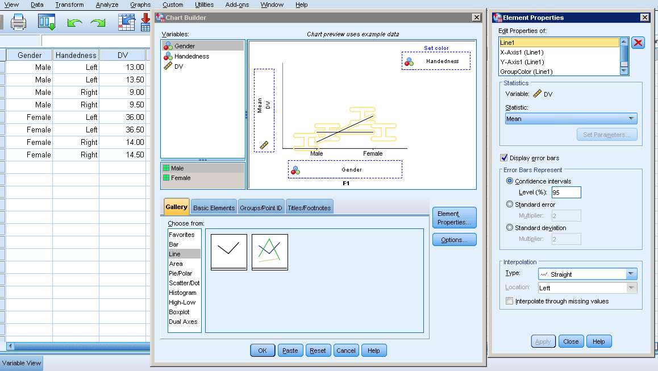Enable Interpolate through missing values
This screenshot has height=371, width=658.
509,301
